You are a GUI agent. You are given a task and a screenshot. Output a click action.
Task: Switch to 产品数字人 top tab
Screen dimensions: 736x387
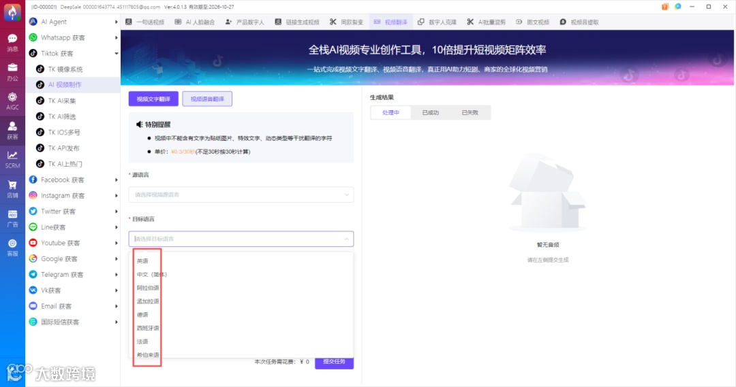pos(245,22)
